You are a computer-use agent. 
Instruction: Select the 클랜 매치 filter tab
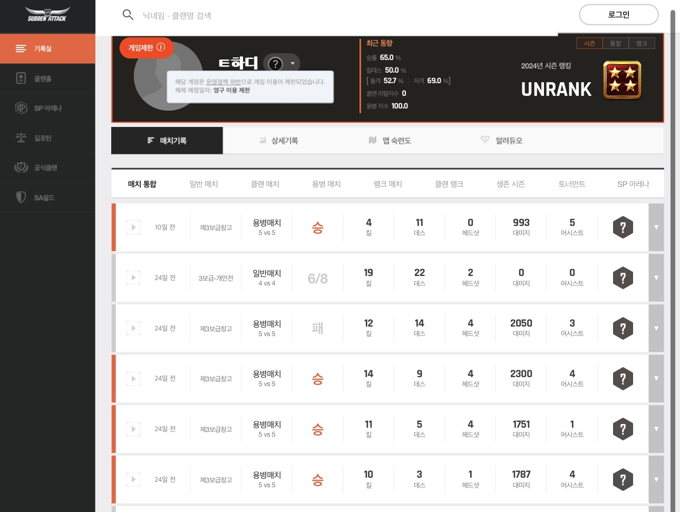(x=265, y=184)
